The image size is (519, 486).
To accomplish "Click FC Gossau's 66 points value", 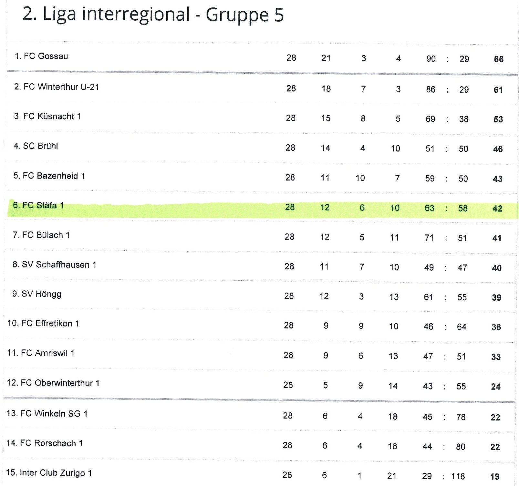I will [x=499, y=59].
